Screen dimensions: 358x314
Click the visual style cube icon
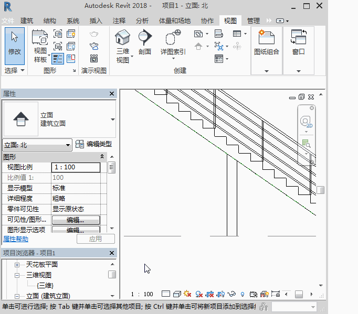pyautogui.click(x=177, y=294)
